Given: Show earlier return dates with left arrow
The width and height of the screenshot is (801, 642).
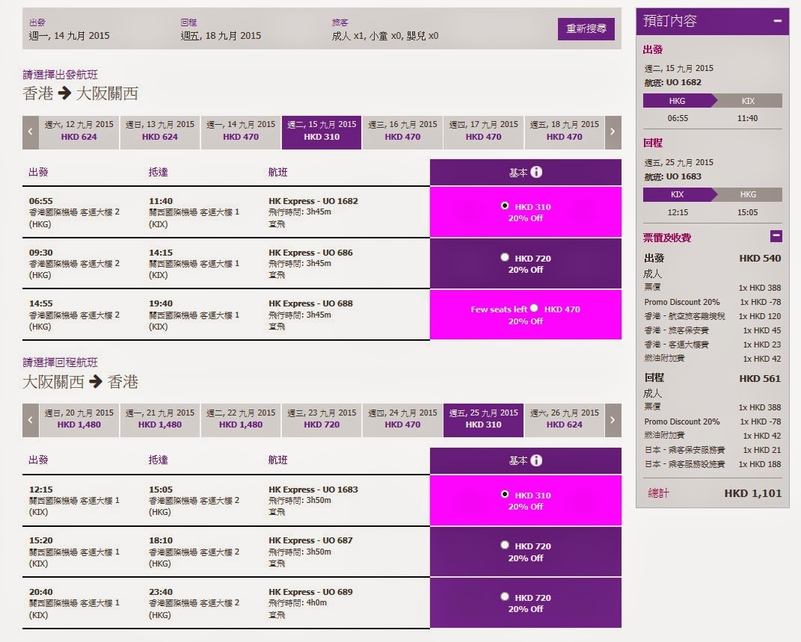Looking at the screenshot, I should (x=31, y=419).
